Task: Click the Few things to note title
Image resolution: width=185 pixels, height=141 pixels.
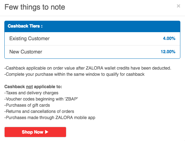Action: click(x=35, y=7)
